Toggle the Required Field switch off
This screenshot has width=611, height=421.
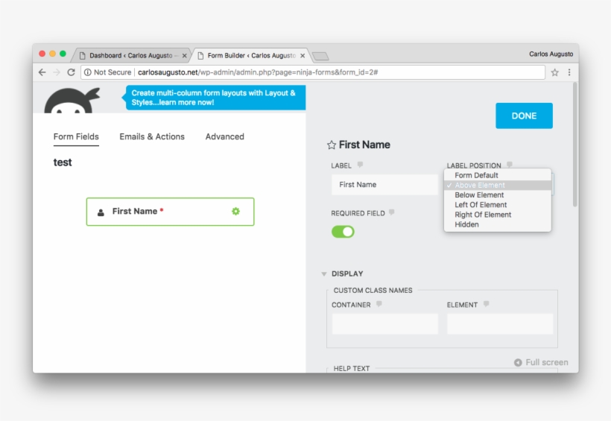point(343,232)
